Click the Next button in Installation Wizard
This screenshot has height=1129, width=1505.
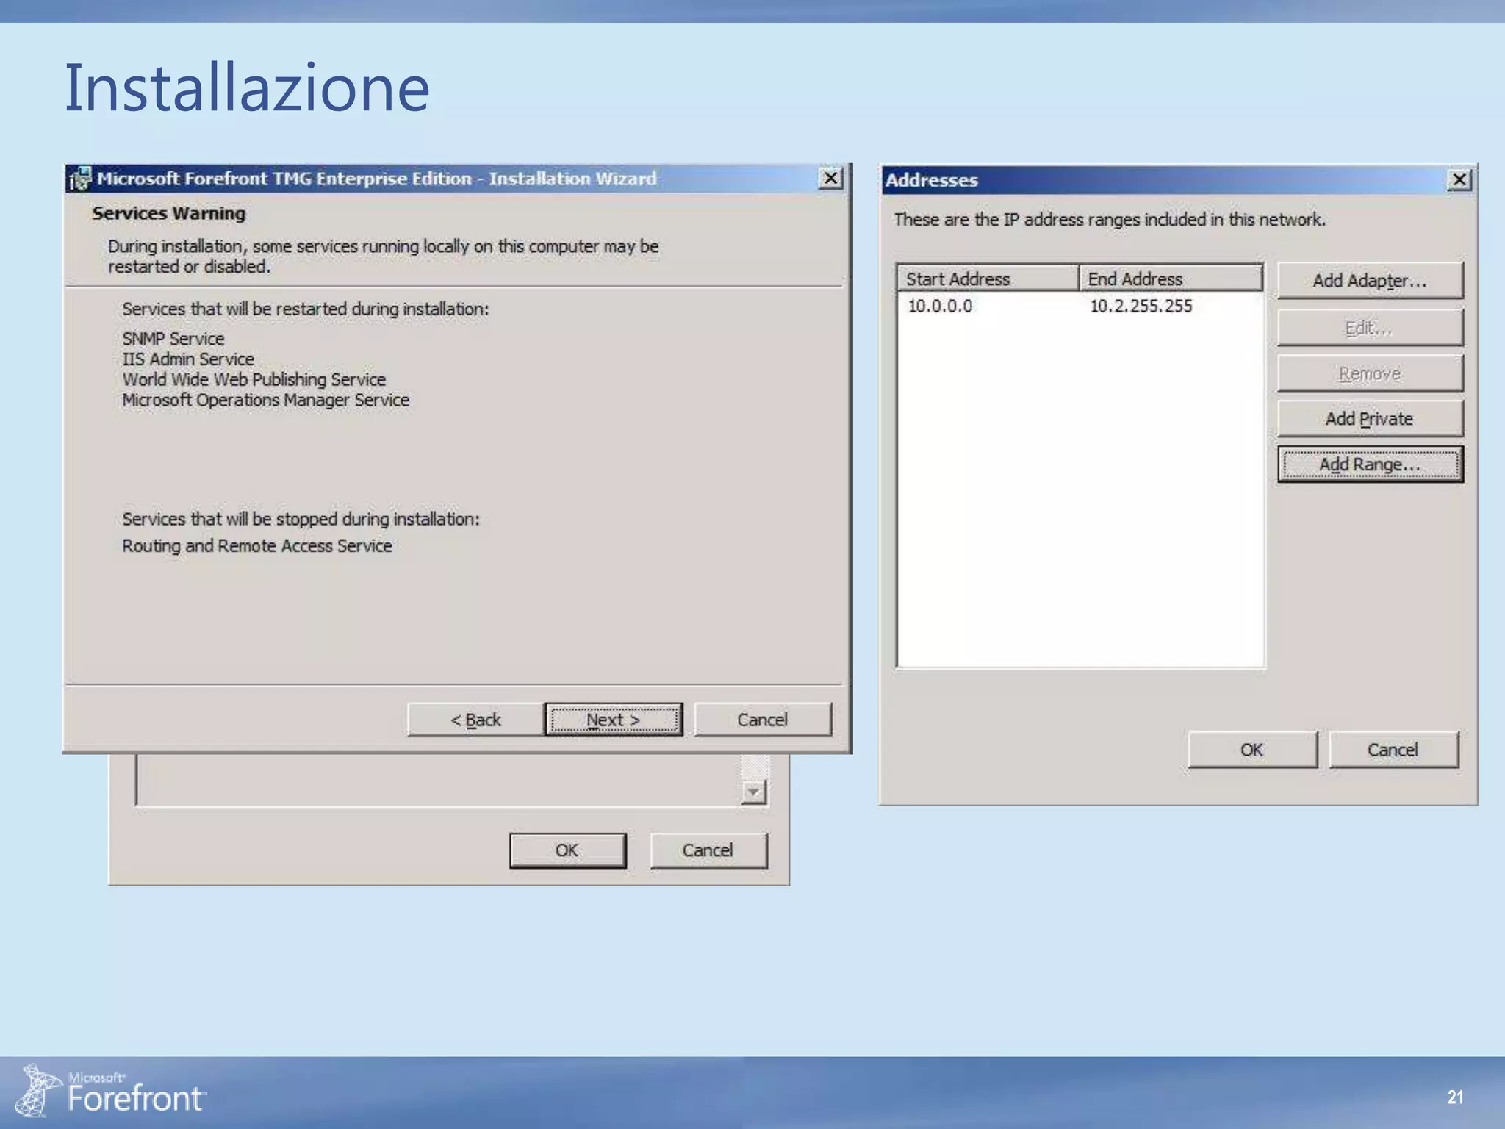(614, 720)
